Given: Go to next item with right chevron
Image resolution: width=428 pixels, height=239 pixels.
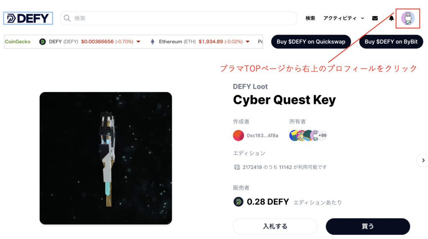Looking at the screenshot, I should coord(423,160).
